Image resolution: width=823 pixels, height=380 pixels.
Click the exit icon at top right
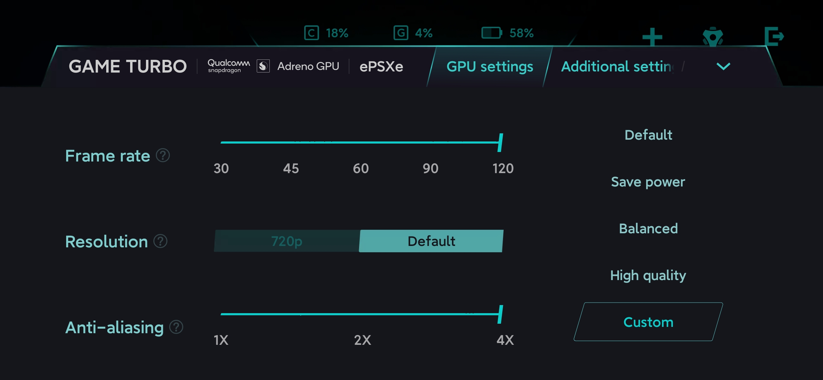point(774,36)
